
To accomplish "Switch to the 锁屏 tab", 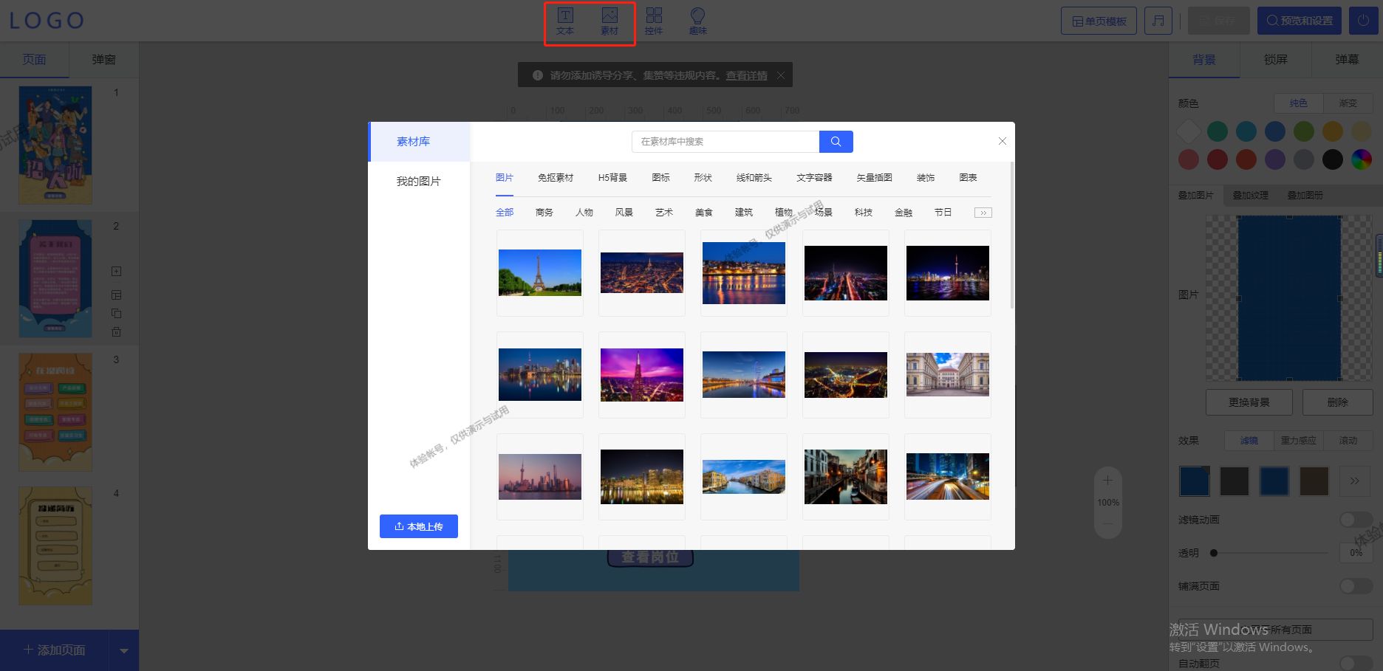I will [x=1275, y=60].
